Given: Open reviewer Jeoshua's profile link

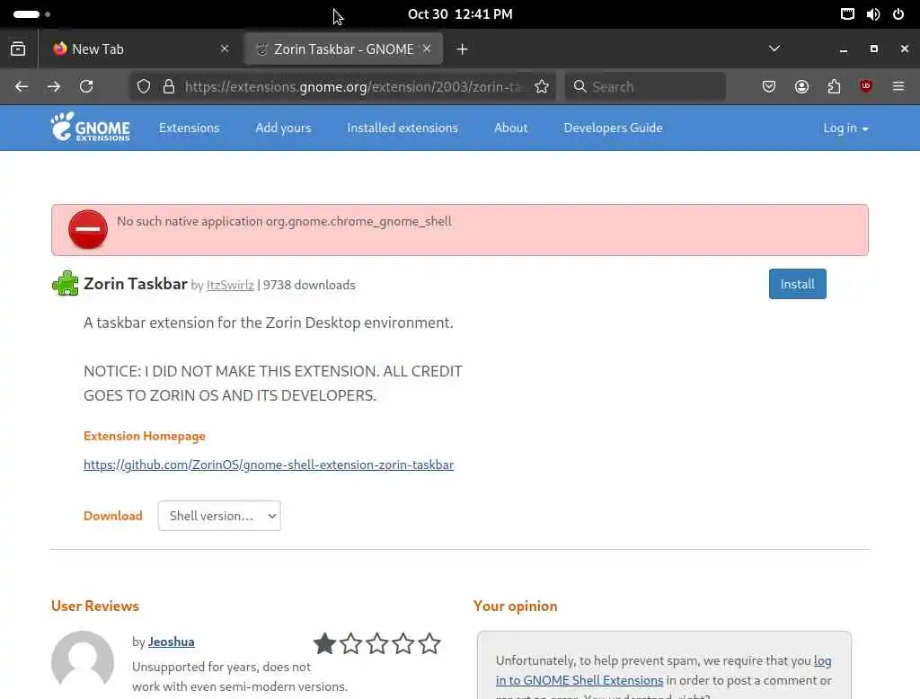Looking at the screenshot, I should pos(171,641).
